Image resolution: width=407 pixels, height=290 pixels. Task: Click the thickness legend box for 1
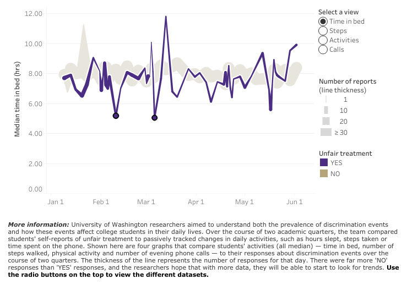[x=325, y=100]
